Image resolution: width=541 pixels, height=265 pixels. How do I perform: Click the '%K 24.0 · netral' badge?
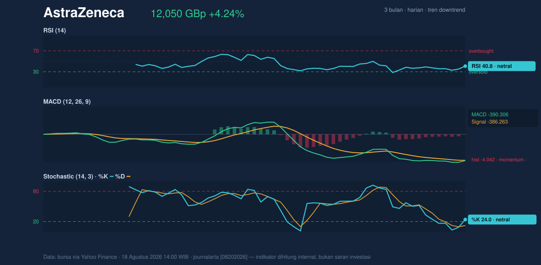click(x=502, y=219)
